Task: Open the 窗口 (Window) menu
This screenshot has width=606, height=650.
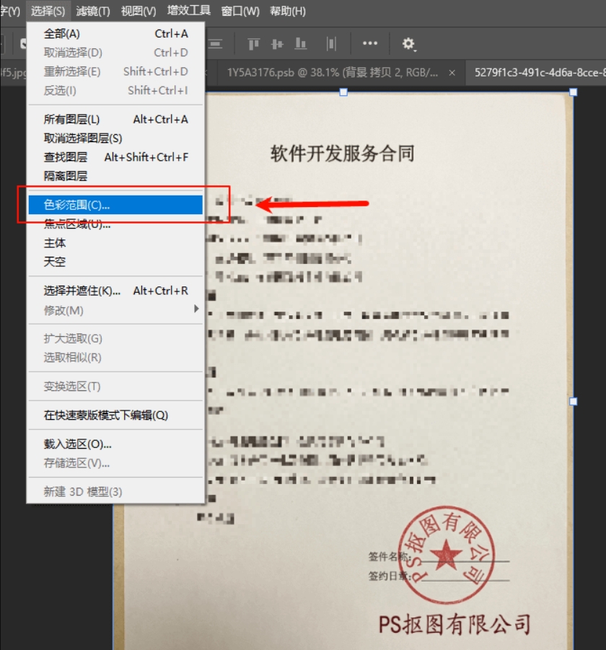Action: (x=240, y=11)
